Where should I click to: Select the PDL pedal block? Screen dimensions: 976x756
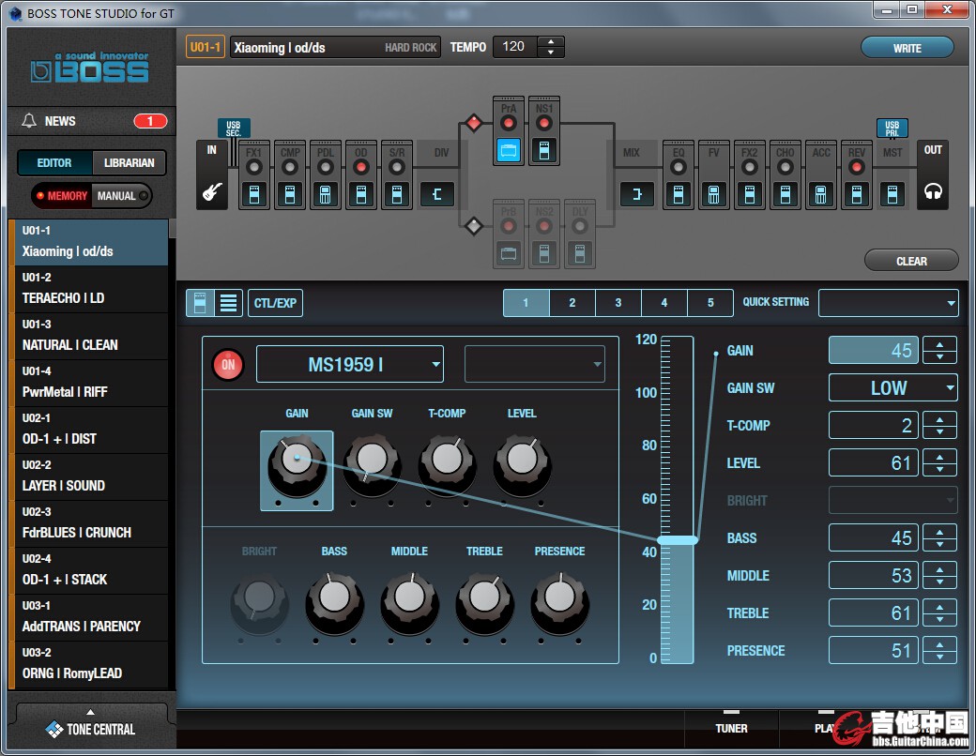325,174
